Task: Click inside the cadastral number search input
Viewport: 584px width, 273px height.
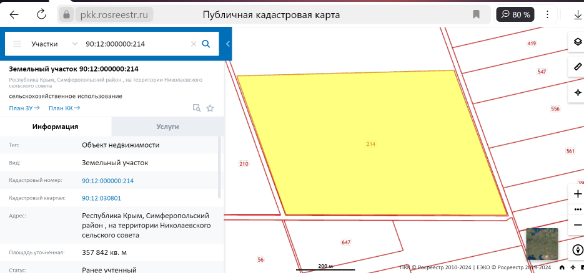Action: pos(134,44)
